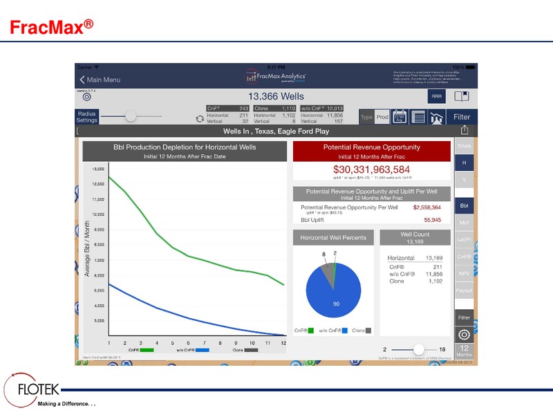Image resolution: width=553 pixels, height=415 pixels.
Task: Adjust the radius slider handle
Action: tap(131, 116)
